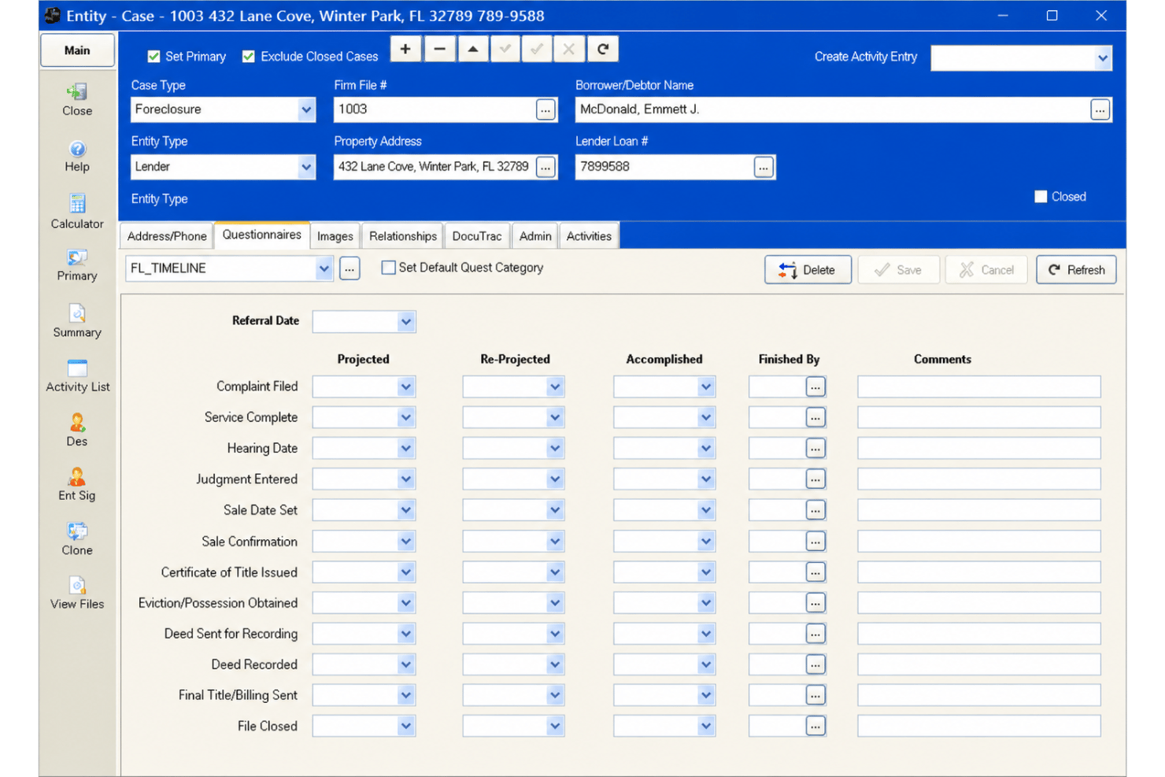The height and width of the screenshot is (777, 1165).
Task: Remove record with the minus icon
Action: click(x=440, y=49)
